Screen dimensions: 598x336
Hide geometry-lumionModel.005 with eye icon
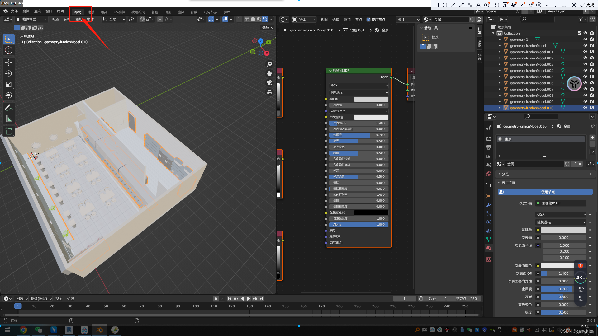(x=585, y=77)
